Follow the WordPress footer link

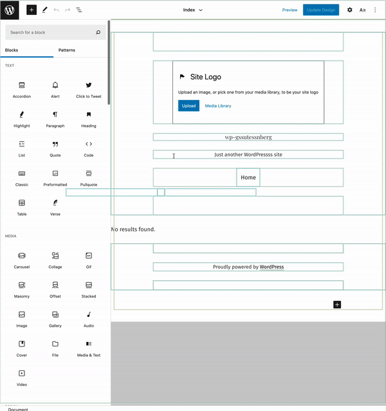271,267
